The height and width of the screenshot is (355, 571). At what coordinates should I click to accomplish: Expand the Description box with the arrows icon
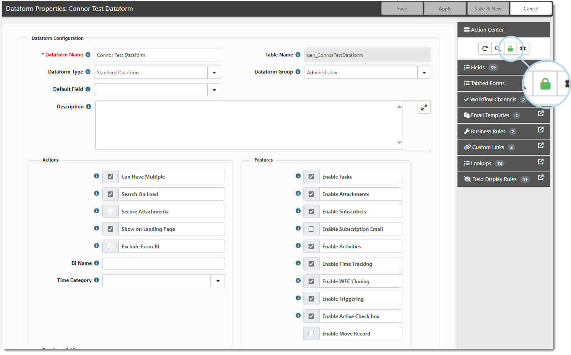point(424,108)
